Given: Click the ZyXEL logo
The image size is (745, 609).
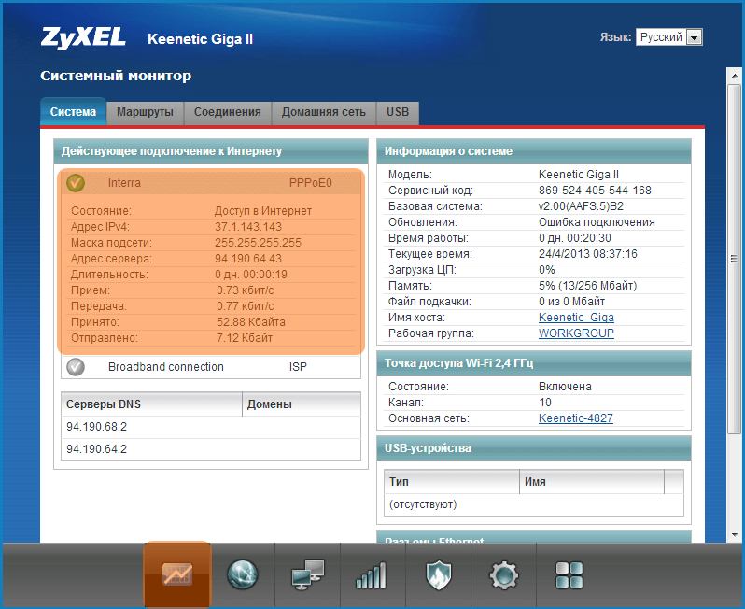Looking at the screenshot, I should click(x=84, y=38).
